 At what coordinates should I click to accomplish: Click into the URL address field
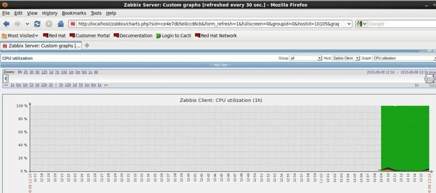tap(208, 24)
